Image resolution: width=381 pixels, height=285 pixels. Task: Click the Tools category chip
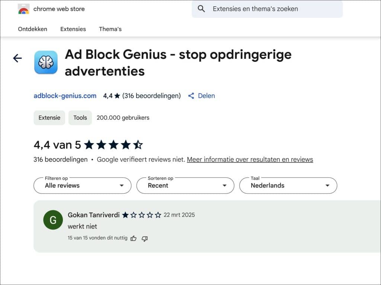[80, 118]
